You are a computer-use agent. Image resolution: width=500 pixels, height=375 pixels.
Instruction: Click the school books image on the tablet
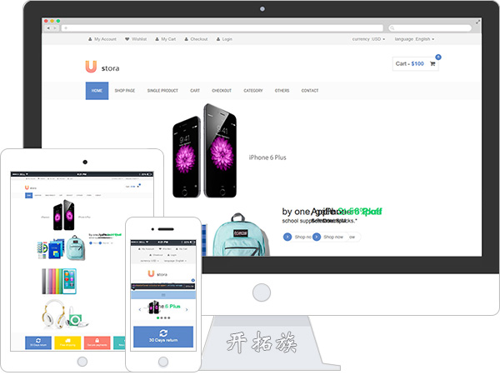51,248
